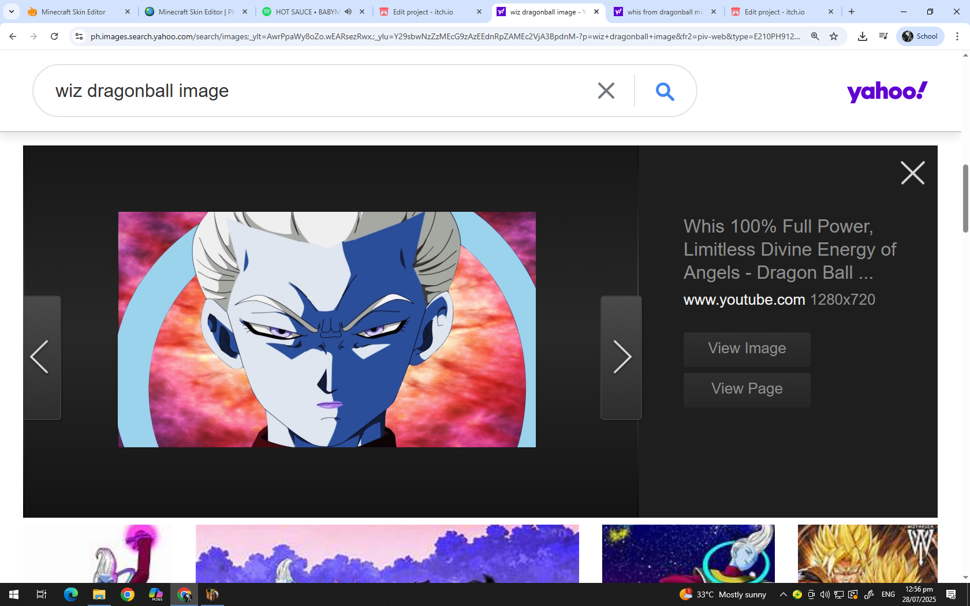Open the School profile button
The height and width of the screenshot is (606, 970).
pyautogui.click(x=920, y=36)
